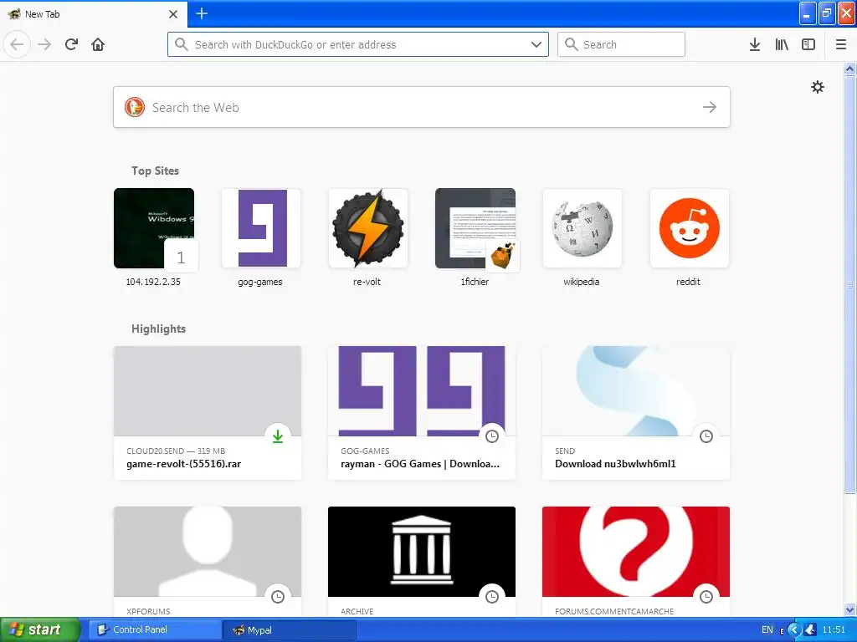Click the magnifier icon in toolbar Search box
The height and width of the screenshot is (642, 857).
coord(571,44)
